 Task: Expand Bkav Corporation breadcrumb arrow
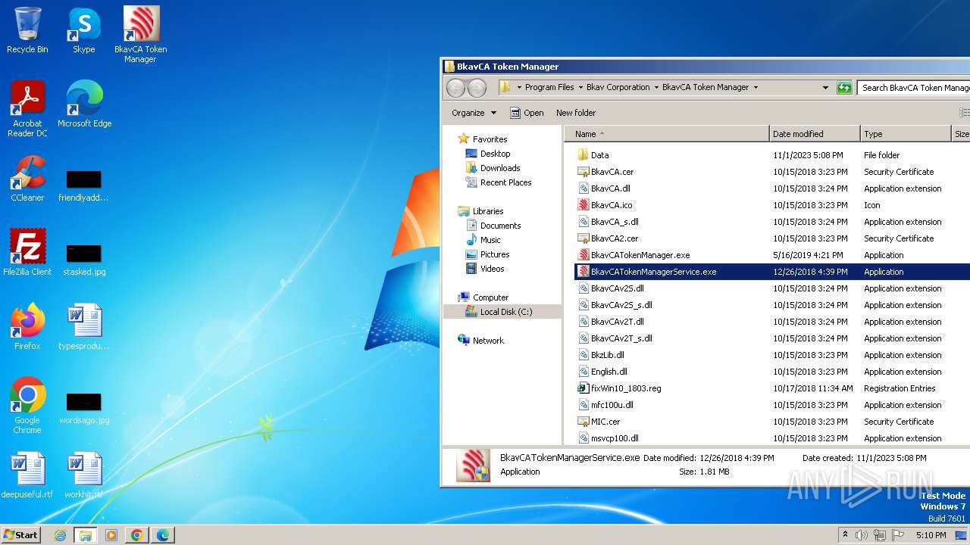656,88
